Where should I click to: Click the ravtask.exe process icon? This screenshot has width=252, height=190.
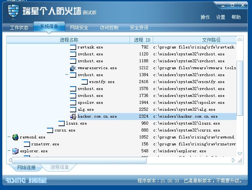click(x=73, y=47)
